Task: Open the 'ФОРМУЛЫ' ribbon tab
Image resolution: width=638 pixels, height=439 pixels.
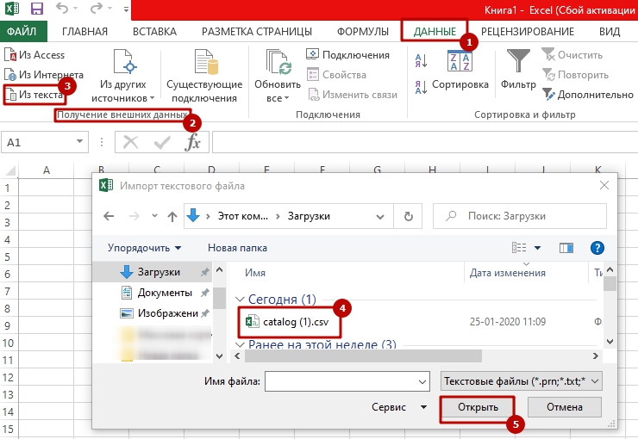Action: coord(362,32)
